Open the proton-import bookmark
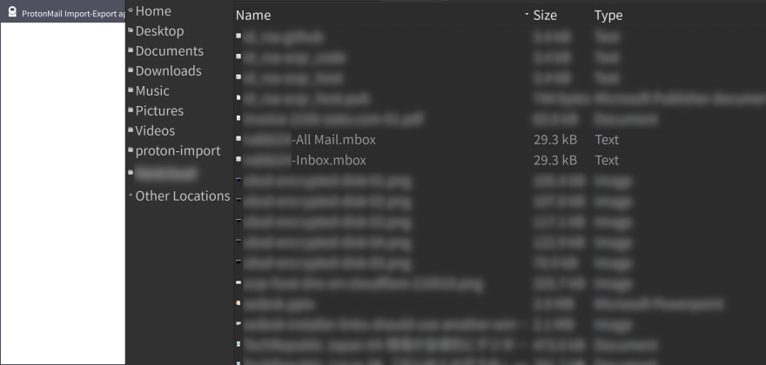Screen dimensions: 766x365 (x=178, y=151)
